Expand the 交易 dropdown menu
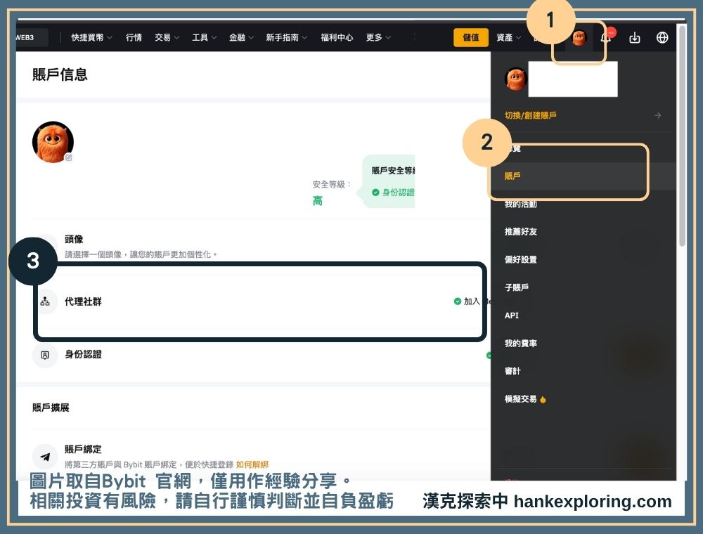703x534 pixels. (x=167, y=38)
